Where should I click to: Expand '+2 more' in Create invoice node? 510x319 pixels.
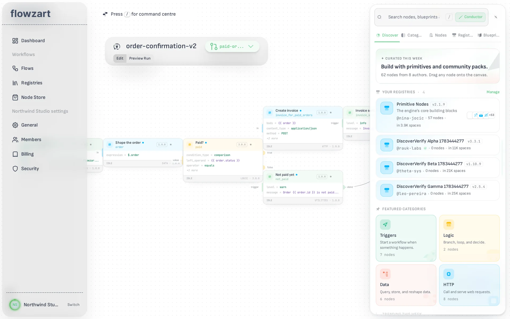pos(272,138)
